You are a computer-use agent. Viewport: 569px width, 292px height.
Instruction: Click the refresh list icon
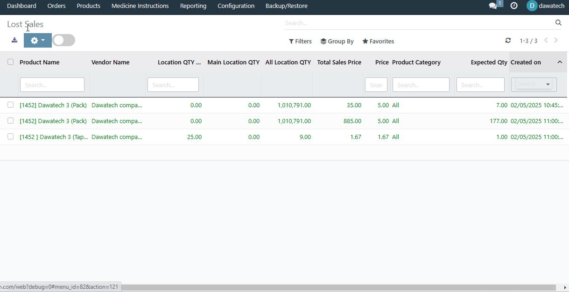coord(508,41)
